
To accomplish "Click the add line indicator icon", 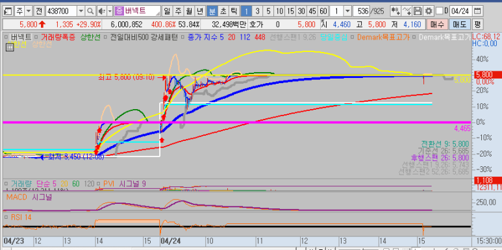I will click(x=407, y=11).
